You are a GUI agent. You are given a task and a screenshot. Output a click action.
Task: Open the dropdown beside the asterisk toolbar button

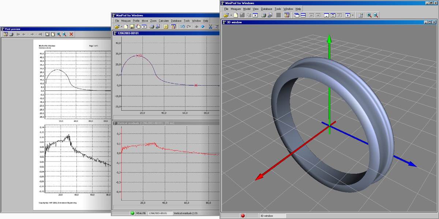(352, 15)
